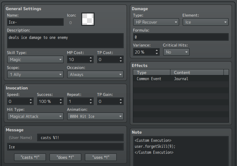Increase Speed value with up arrow
This screenshot has width=237, height=166.
31,100
